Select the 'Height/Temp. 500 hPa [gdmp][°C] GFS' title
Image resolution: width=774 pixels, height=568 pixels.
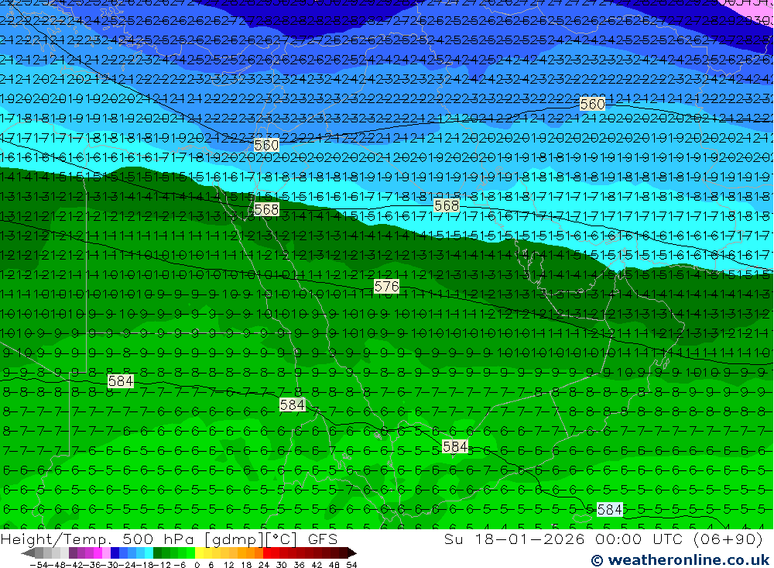[x=170, y=539]
